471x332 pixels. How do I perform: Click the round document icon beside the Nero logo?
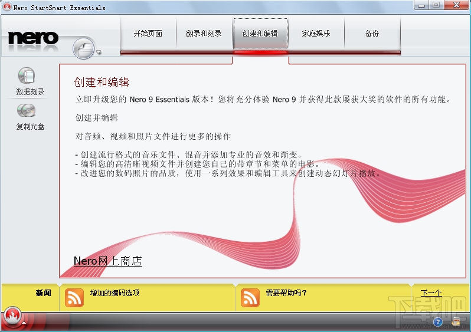coord(83,49)
